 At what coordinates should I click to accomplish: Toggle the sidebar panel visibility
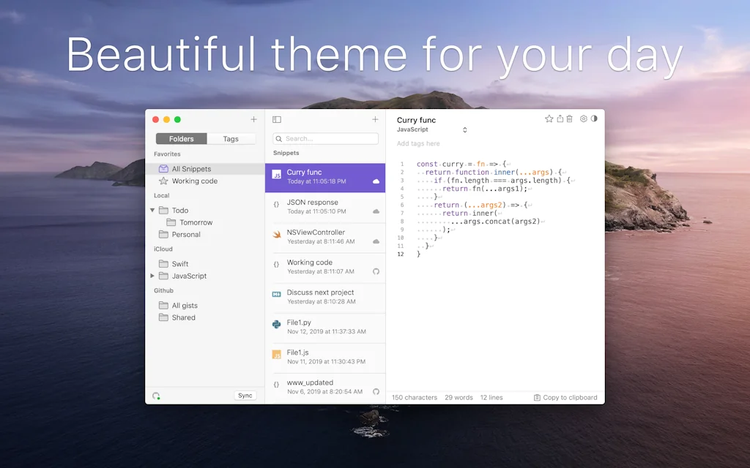277,119
